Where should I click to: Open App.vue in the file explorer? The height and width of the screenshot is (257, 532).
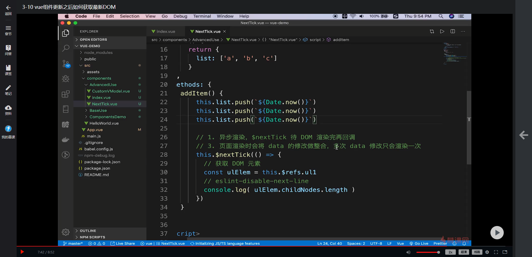click(x=95, y=130)
